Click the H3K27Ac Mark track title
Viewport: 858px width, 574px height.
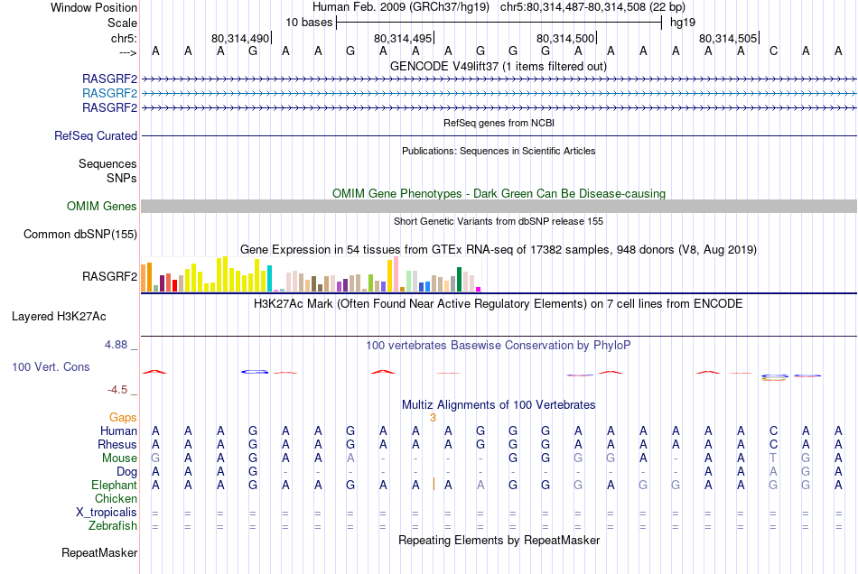[498, 303]
